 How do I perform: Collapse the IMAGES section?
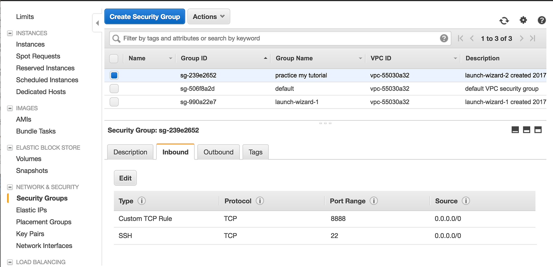tap(10, 108)
